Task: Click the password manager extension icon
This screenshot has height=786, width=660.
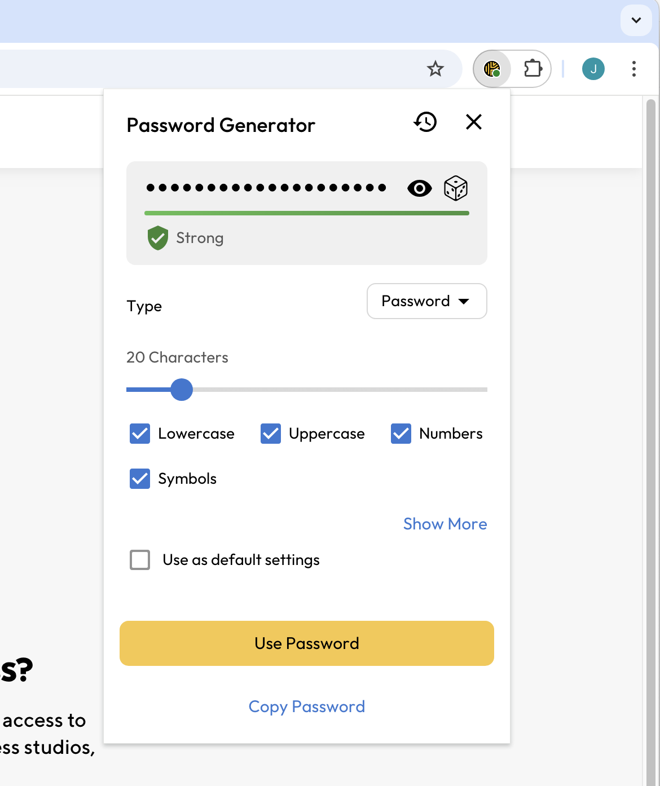Action: (492, 69)
